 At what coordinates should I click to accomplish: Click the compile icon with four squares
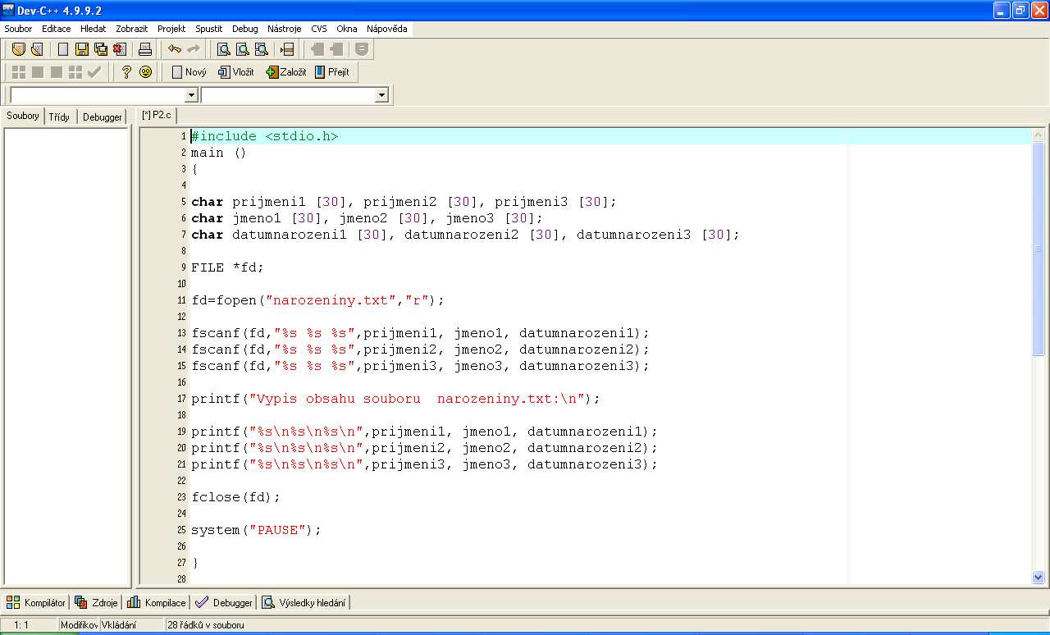[18, 72]
